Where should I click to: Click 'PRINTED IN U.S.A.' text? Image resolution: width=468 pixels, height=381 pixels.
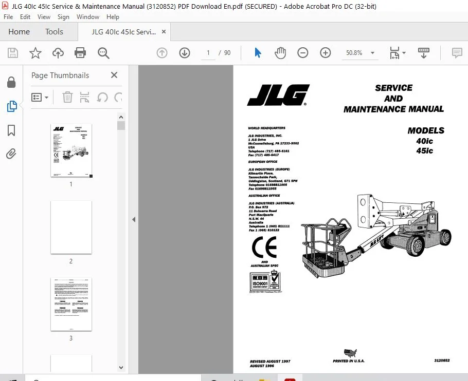pos(349,361)
